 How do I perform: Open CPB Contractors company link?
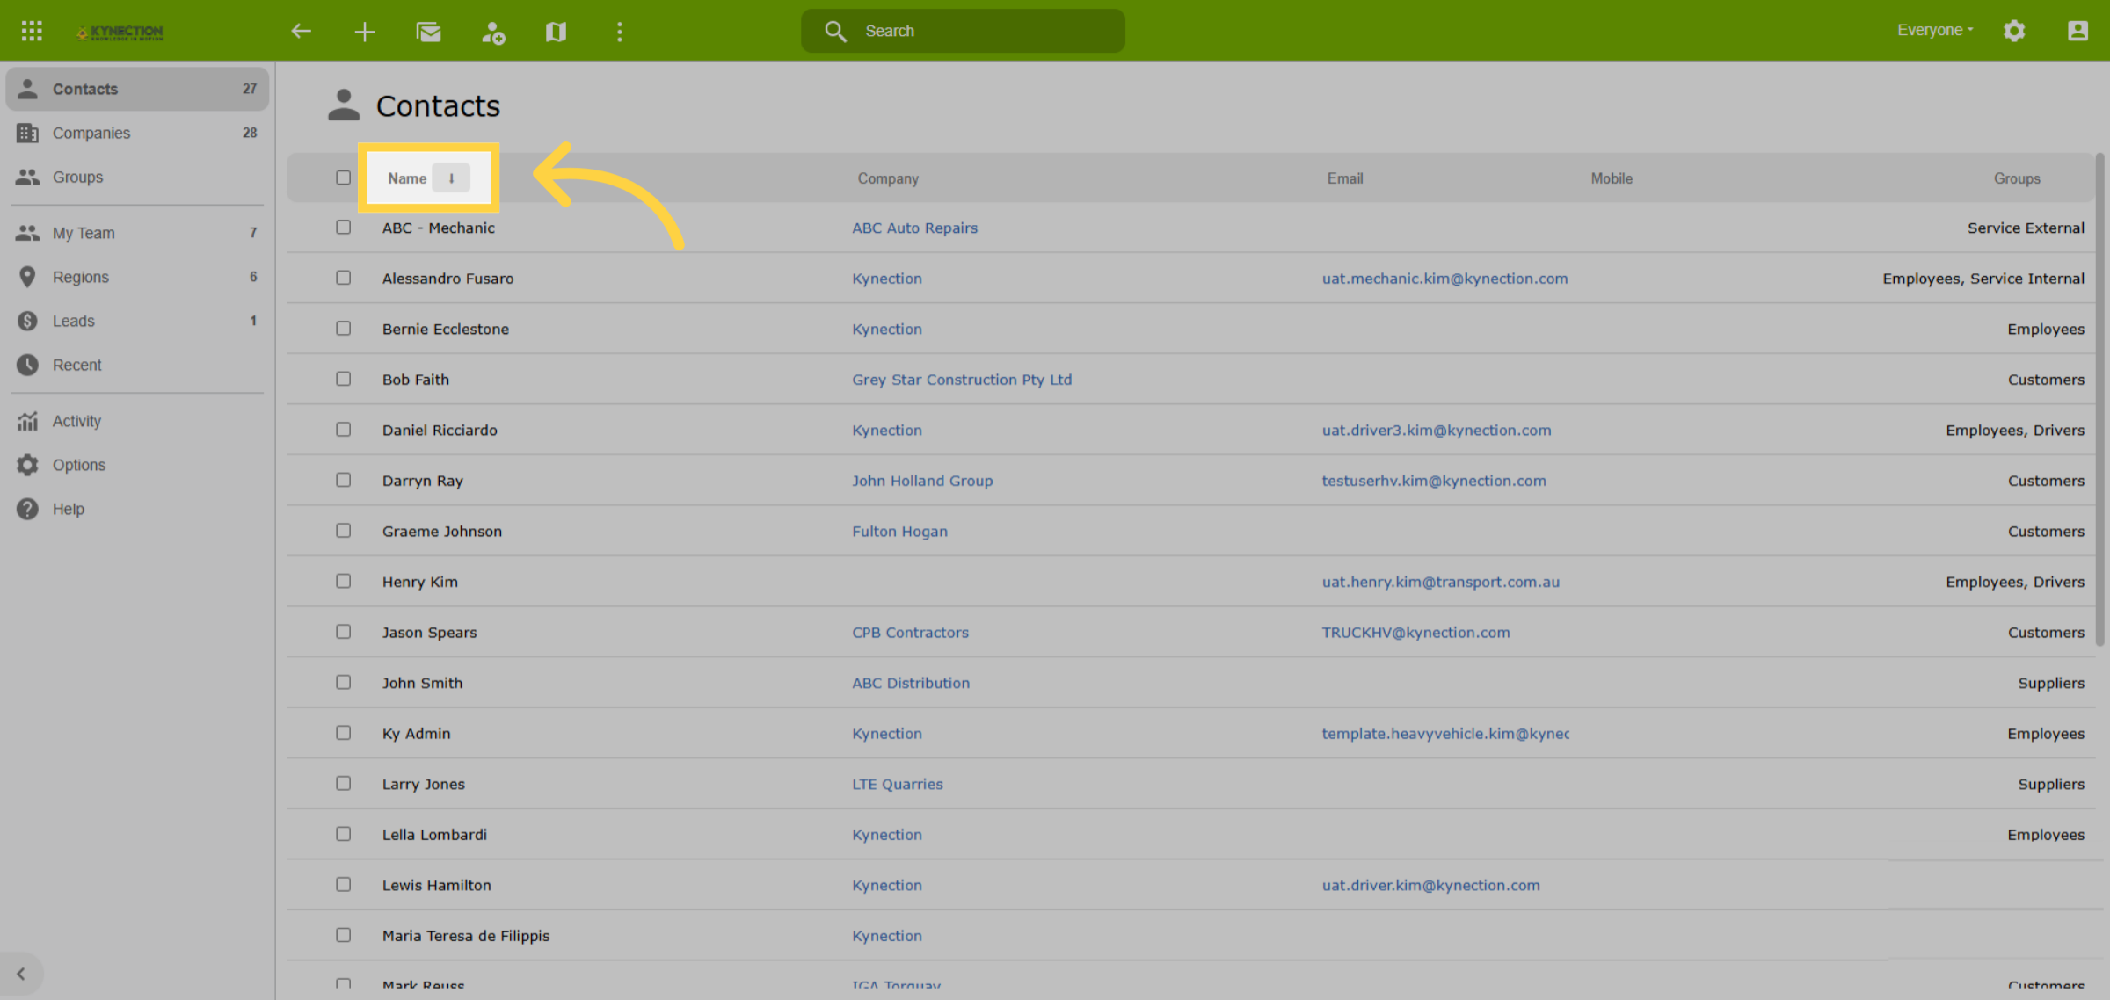pos(910,633)
